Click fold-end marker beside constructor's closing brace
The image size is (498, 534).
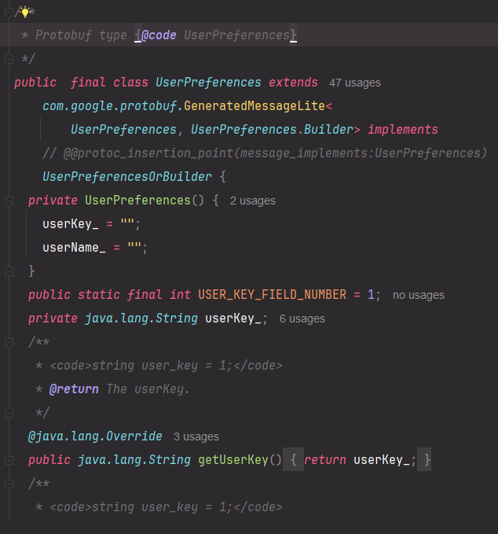9,271
